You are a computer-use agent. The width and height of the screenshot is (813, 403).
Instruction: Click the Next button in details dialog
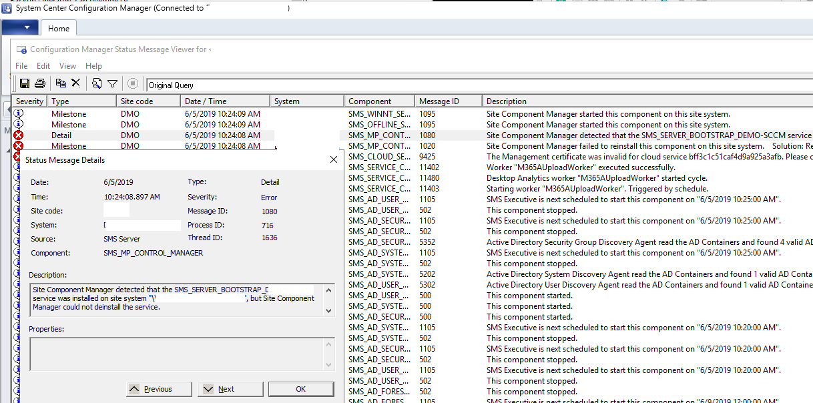(230, 389)
